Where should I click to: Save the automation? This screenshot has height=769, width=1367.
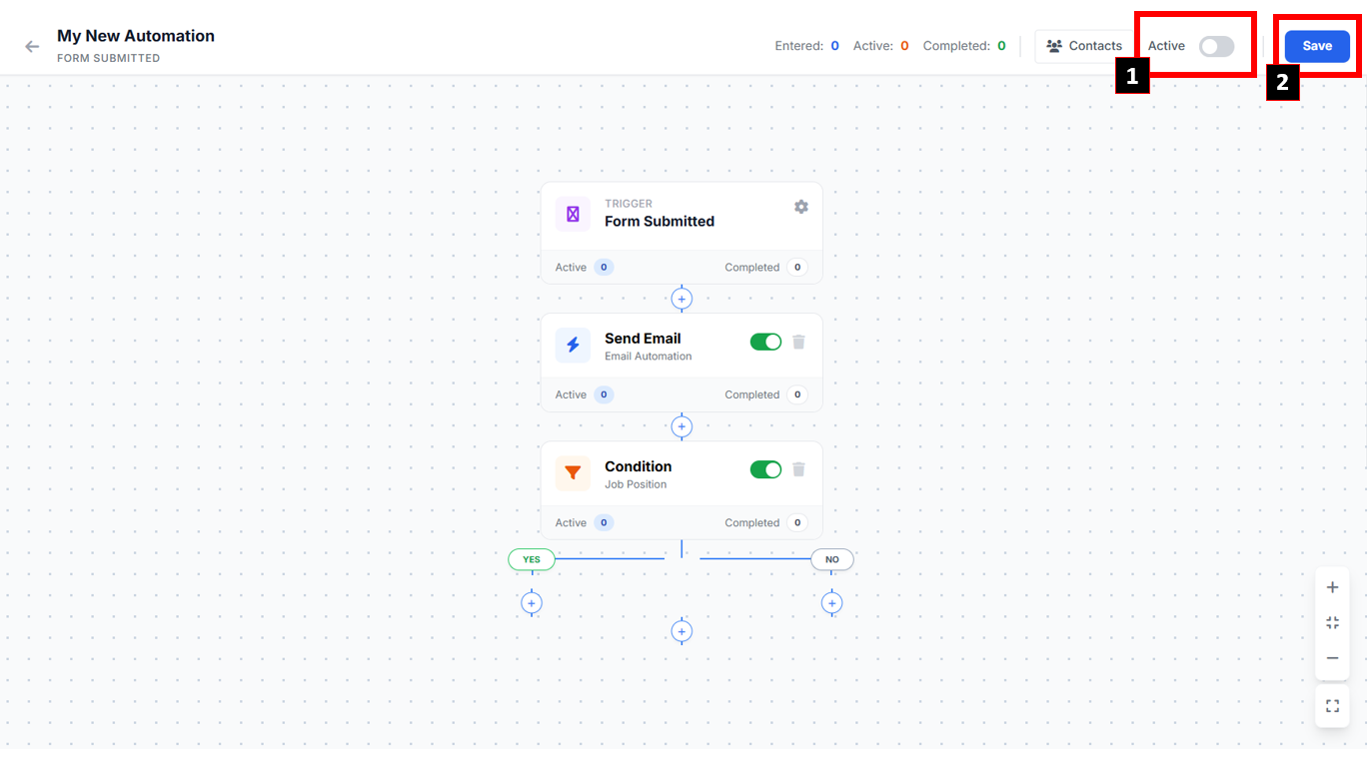(x=1316, y=46)
